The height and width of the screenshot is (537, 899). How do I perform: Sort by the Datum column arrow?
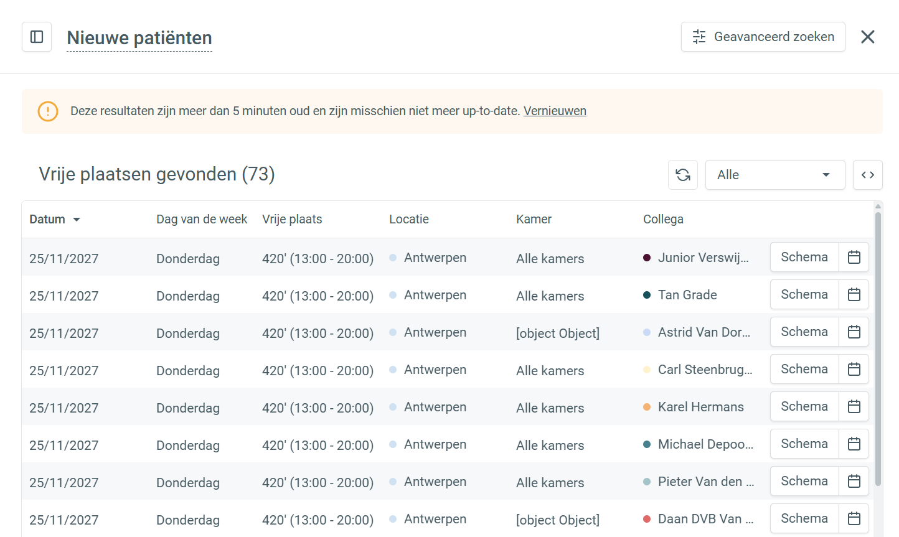77,220
